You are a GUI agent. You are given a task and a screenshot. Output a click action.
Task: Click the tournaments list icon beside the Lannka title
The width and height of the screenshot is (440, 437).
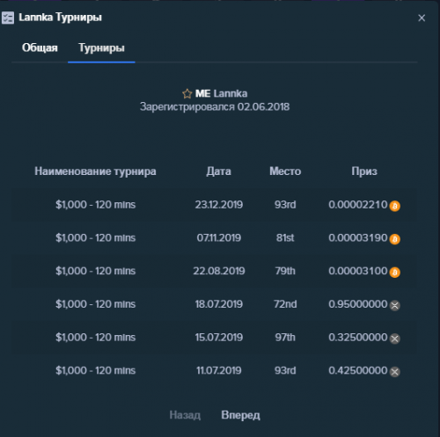pyautogui.click(x=8, y=18)
